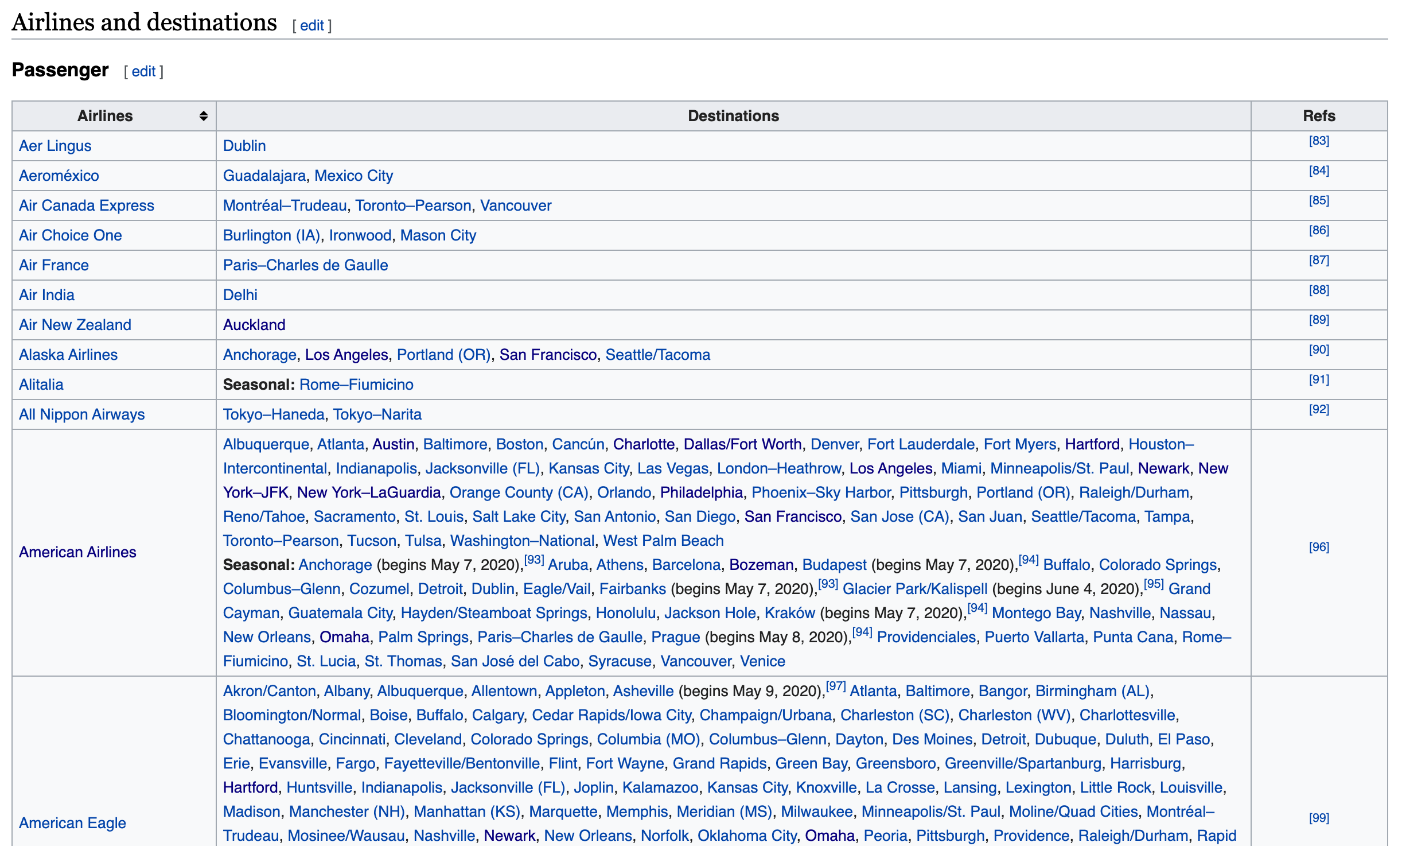The image size is (1402, 846).
Task: Open the American Airlines link
Action: [x=77, y=552]
